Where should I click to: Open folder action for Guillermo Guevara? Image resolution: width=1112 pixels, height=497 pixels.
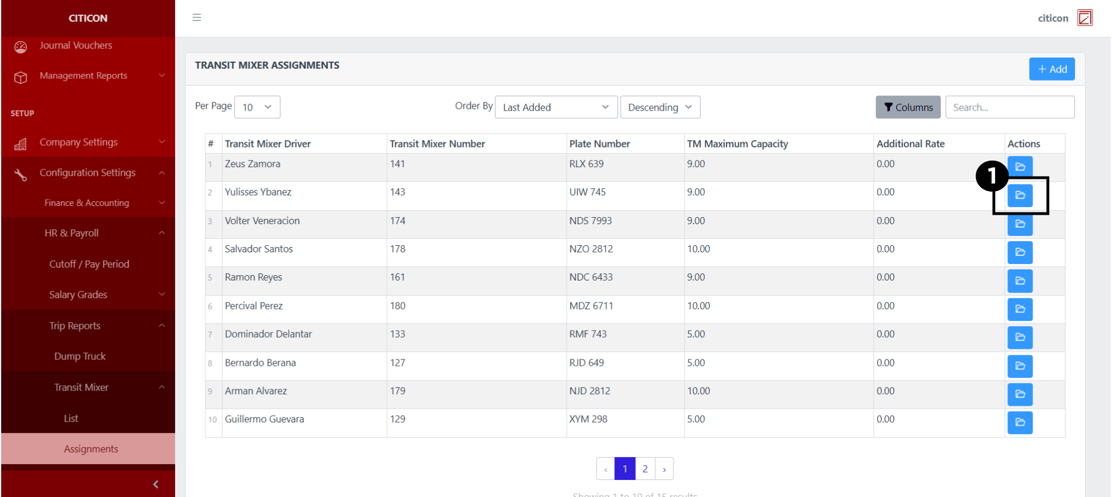pyautogui.click(x=1020, y=422)
